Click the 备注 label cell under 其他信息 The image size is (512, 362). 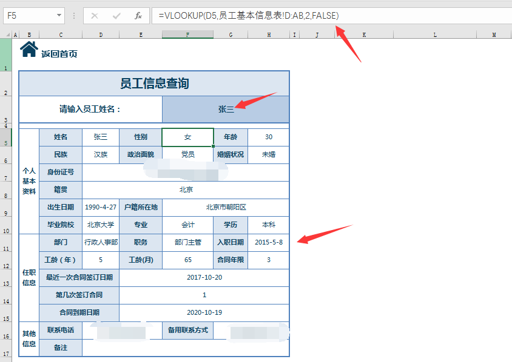[x=60, y=347]
